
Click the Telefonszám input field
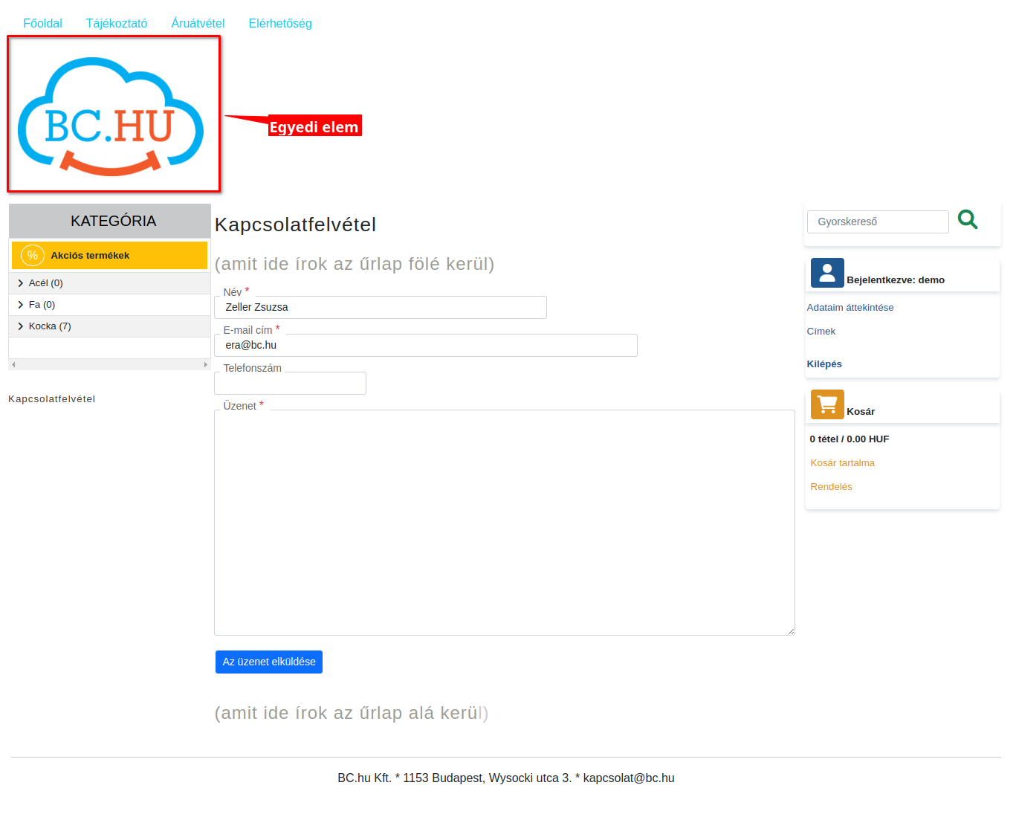click(x=290, y=383)
